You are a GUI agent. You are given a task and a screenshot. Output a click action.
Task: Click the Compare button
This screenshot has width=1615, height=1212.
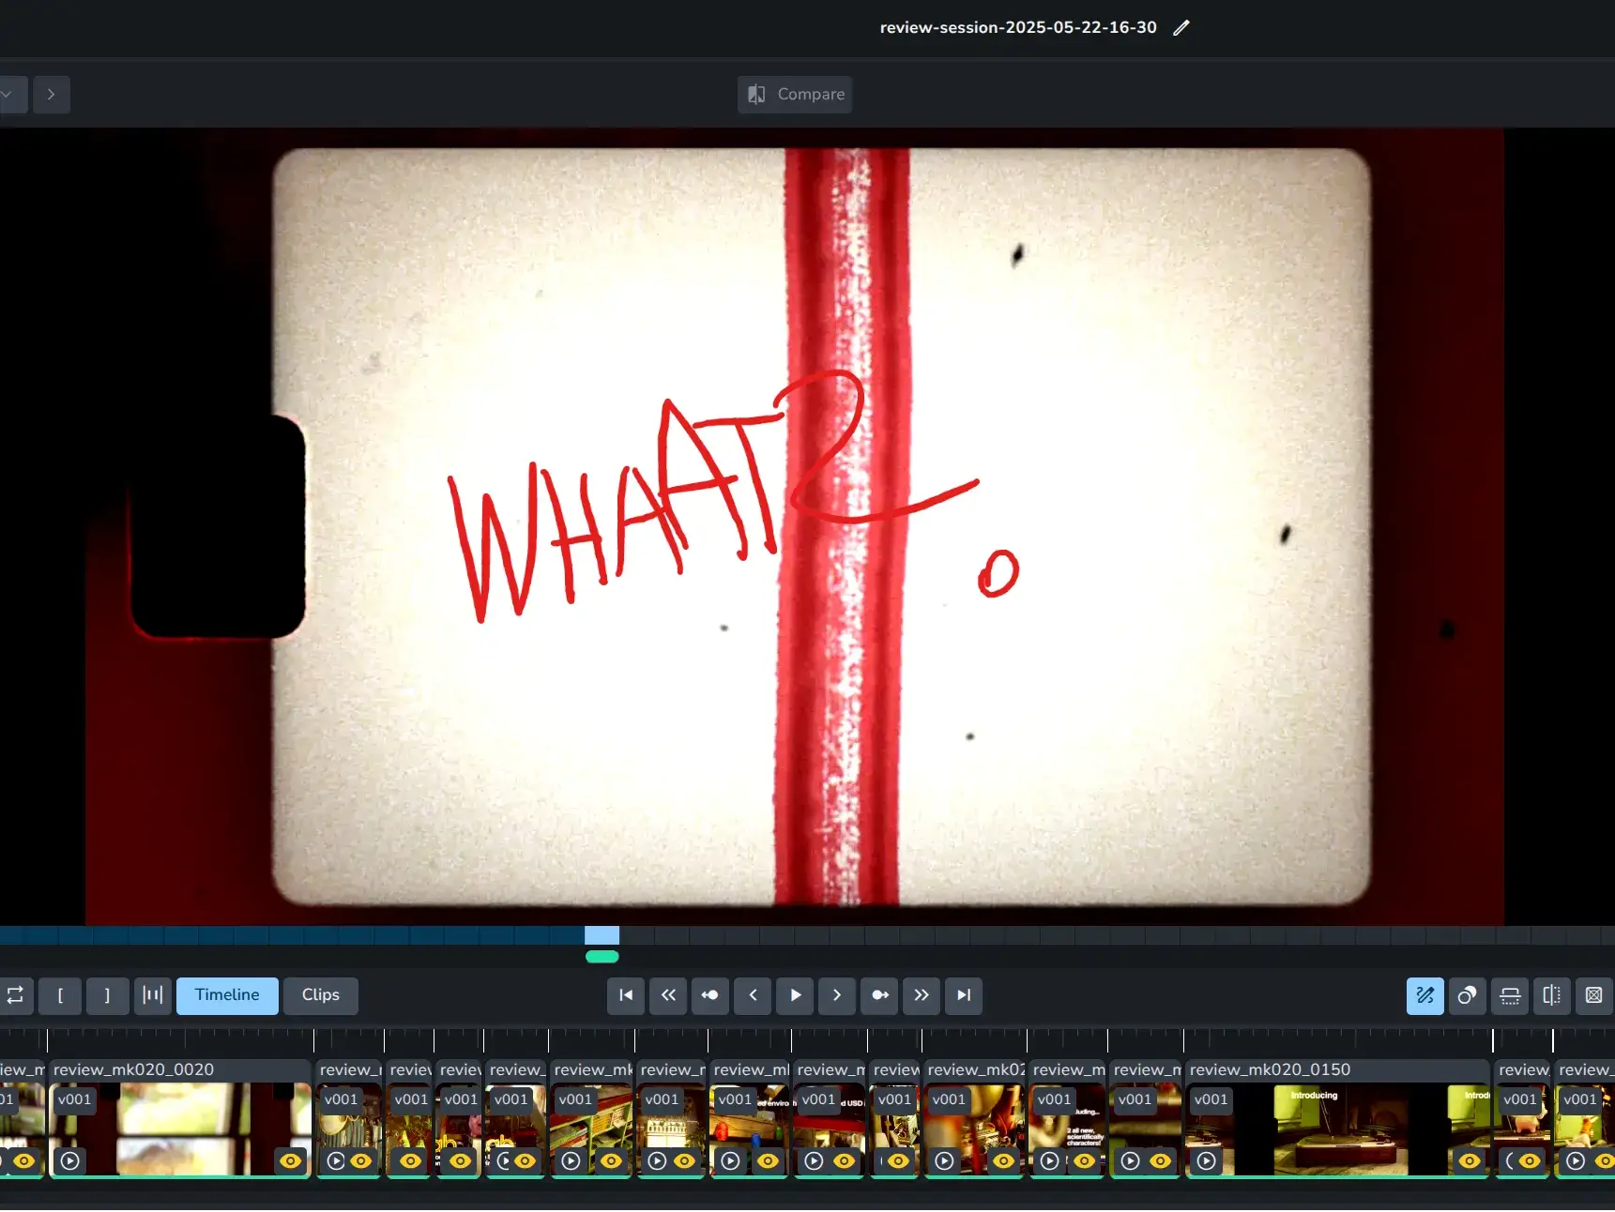[x=795, y=95]
